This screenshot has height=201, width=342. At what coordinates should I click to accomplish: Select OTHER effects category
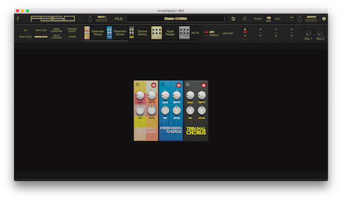click(x=72, y=37)
